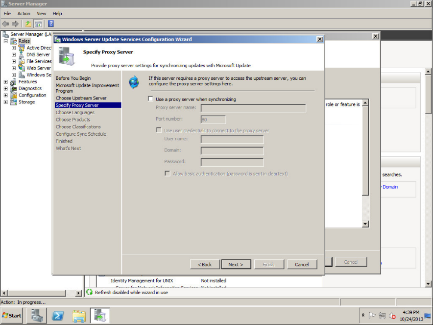The width and height of the screenshot is (433, 325).
Task: Click the Up one level folder icon
Action: point(28,24)
